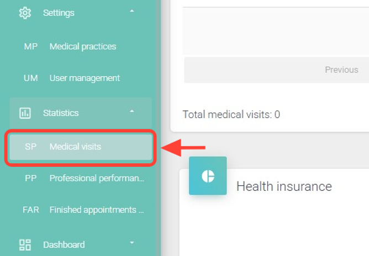Collapse the Settings section using its caret
Screen dimensions: 369x256
point(131,12)
